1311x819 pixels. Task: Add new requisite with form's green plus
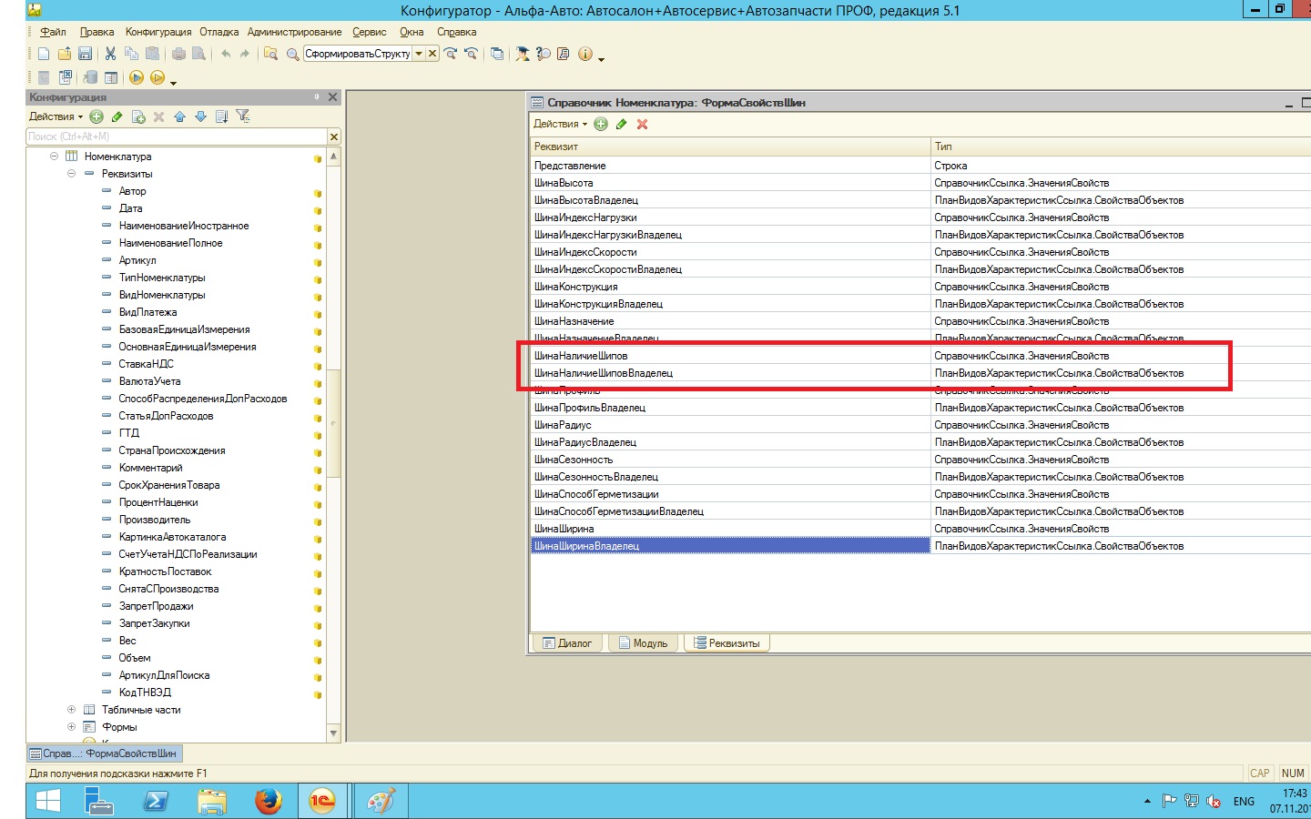click(x=601, y=124)
